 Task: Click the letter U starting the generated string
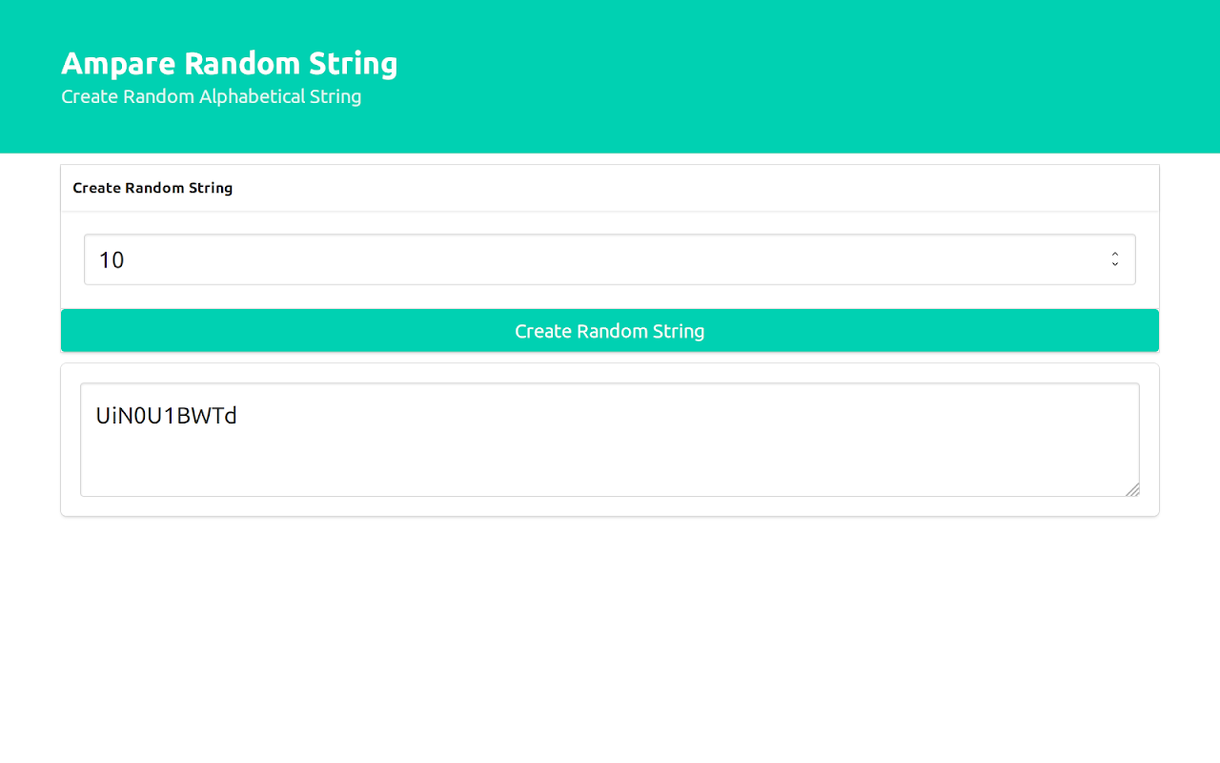pos(103,416)
